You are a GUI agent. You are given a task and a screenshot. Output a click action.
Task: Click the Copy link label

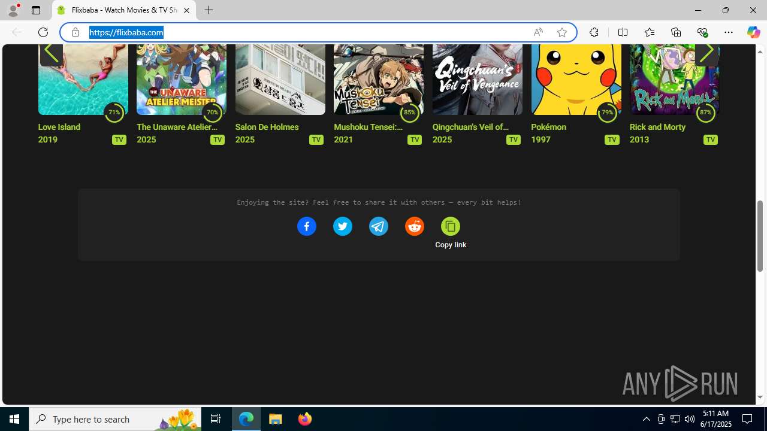click(451, 245)
